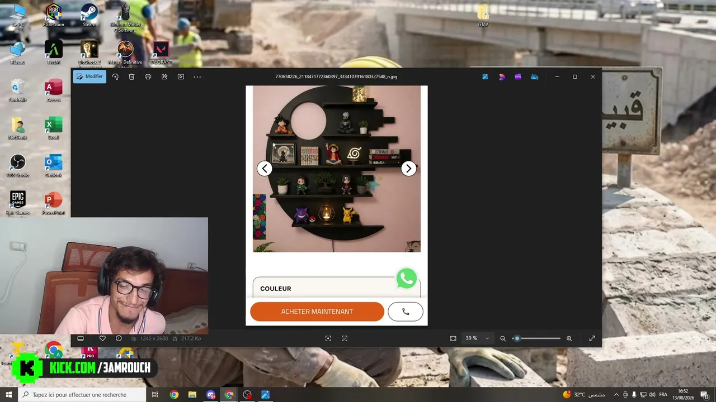Open Task View on the taskbar
This screenshot has height=402, width=716.
[156, 395]
